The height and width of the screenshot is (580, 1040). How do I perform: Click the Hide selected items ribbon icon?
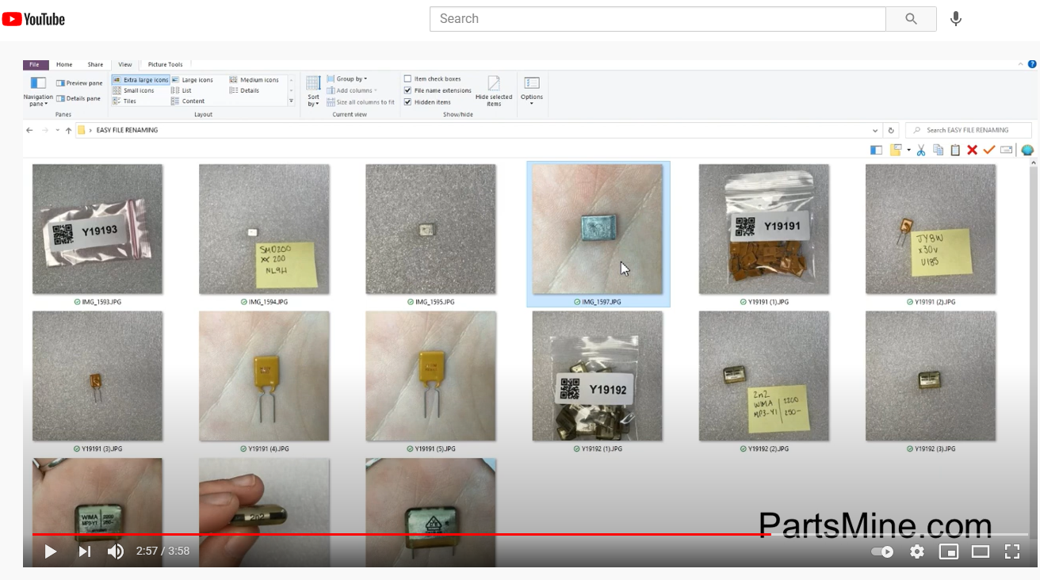click(x=494, y=90)
